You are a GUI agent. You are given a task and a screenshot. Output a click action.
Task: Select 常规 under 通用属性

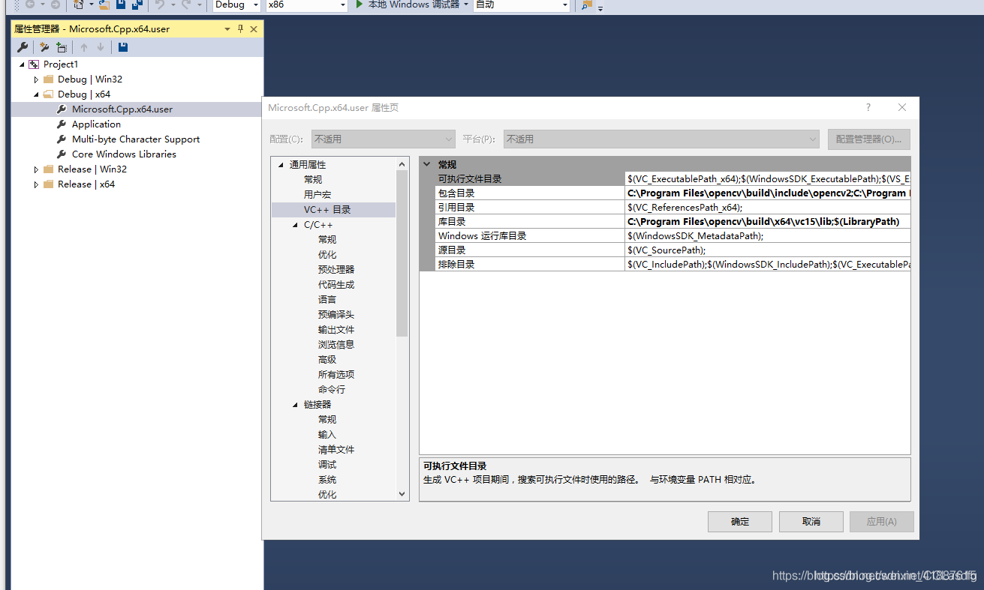pyautogui.click(x=313, y=180)
